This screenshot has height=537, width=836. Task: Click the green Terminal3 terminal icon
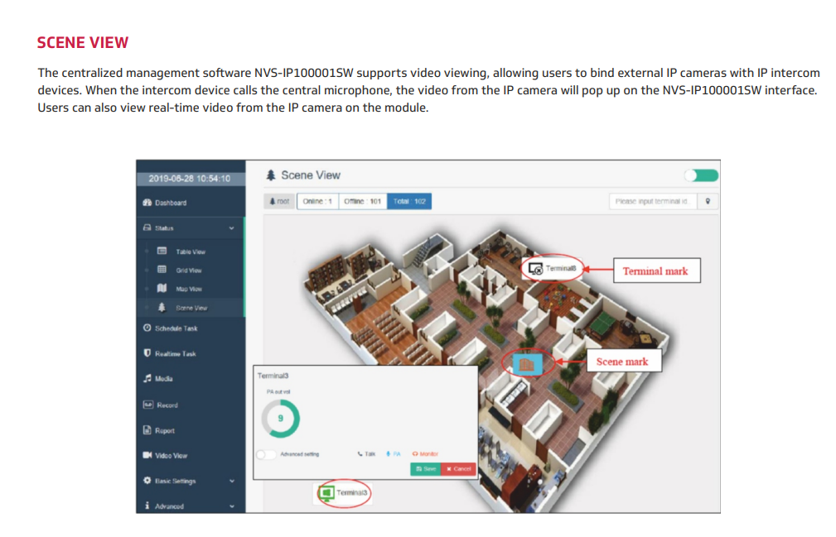pyautogui.click(x=327, y=493)
